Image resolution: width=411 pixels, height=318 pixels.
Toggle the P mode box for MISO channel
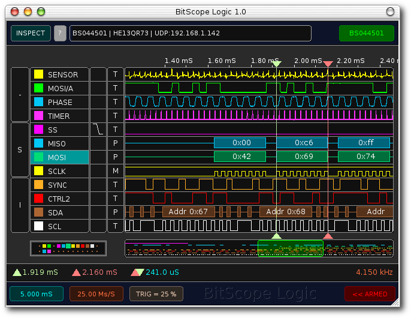[116, 143]
